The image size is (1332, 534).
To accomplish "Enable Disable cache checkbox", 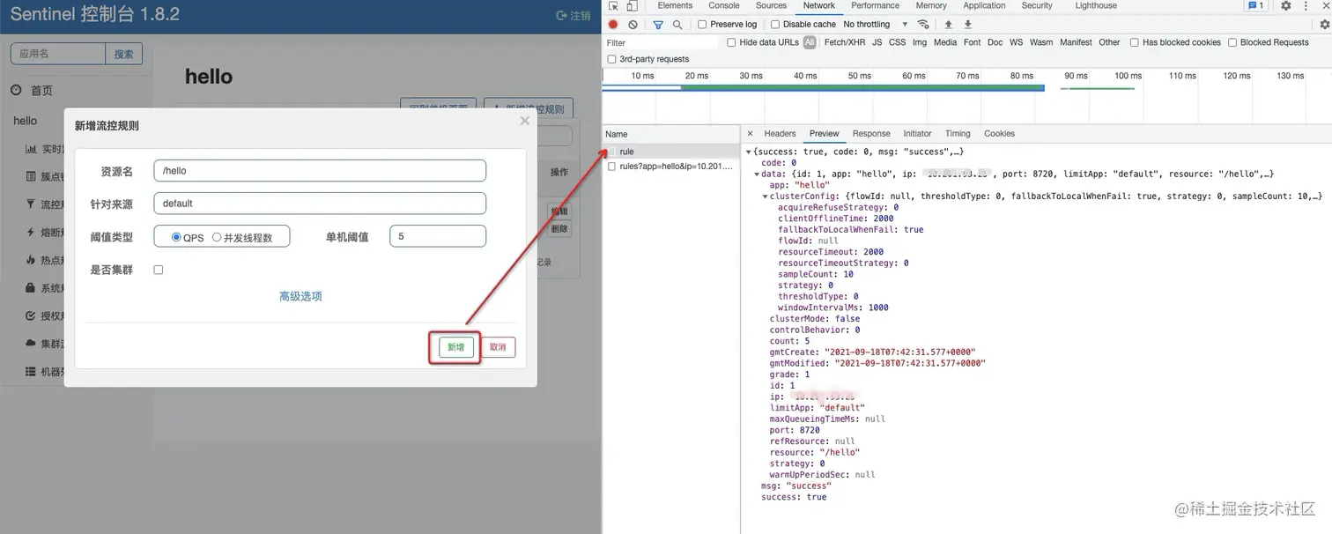I will pos(775,25).
